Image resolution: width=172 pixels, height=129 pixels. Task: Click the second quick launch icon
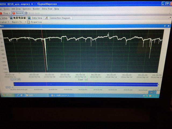21,95
